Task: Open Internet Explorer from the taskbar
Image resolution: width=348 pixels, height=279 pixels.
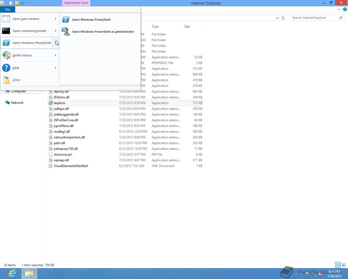Action: pos(13,273)
